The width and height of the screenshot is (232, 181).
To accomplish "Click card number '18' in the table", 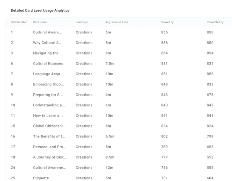I will [x=13, y=157].
